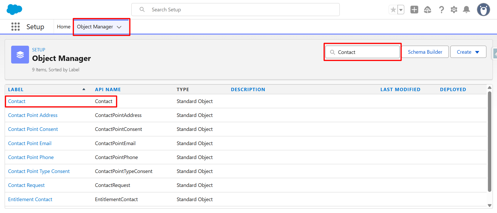Open the Setup gear icon
This screenshot has height=213, width=497.
454,10
